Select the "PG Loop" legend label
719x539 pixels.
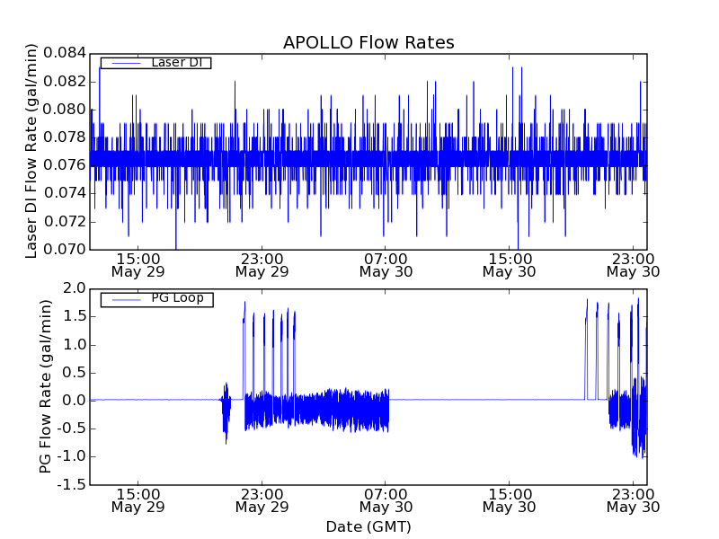click(177, 298)
